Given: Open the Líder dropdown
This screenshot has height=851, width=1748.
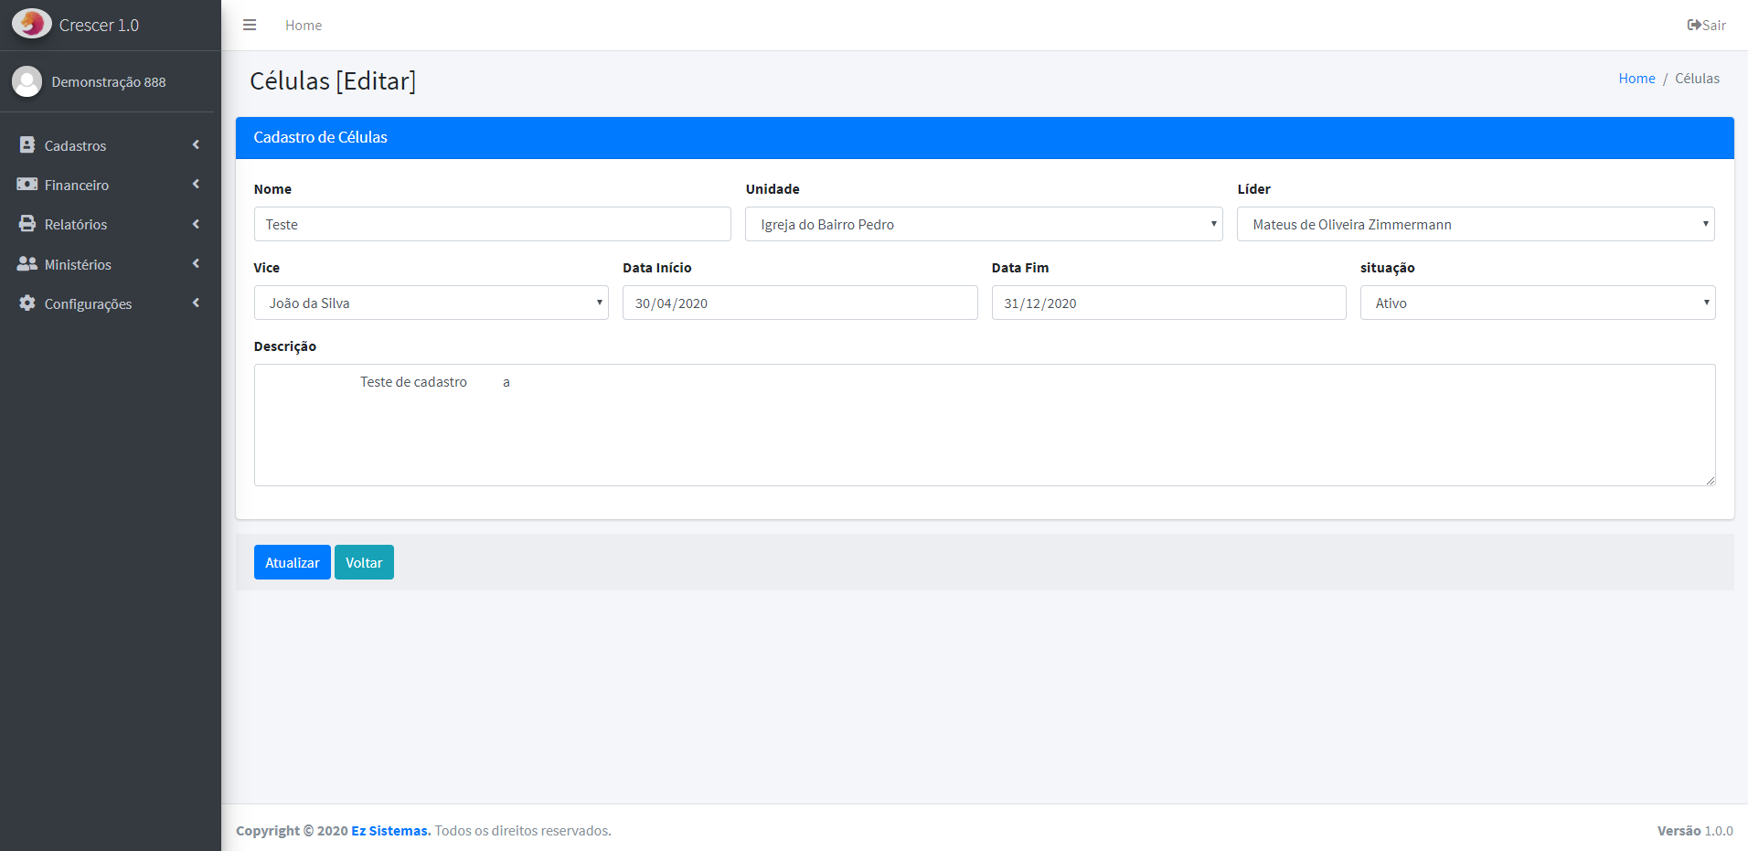Looking at the screenshot, I should [1475, 224].
